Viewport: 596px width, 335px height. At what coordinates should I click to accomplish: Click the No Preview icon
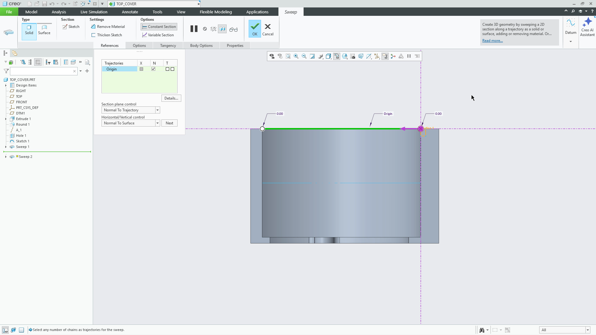coord(205,29)
